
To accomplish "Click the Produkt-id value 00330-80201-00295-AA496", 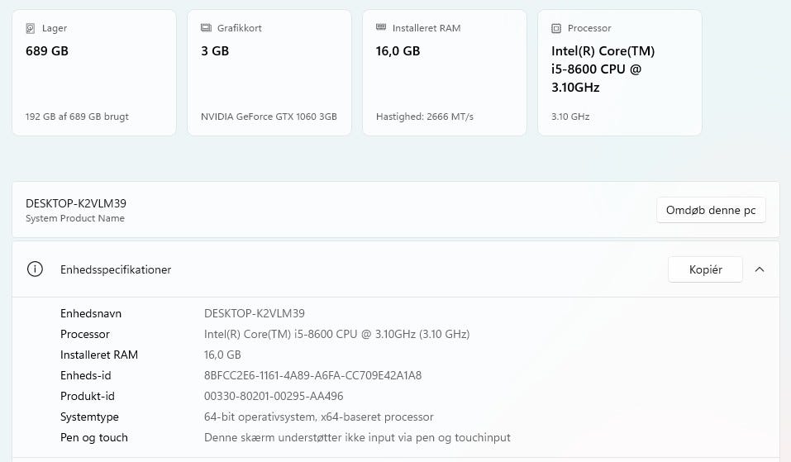I will (x=274, y=396).
